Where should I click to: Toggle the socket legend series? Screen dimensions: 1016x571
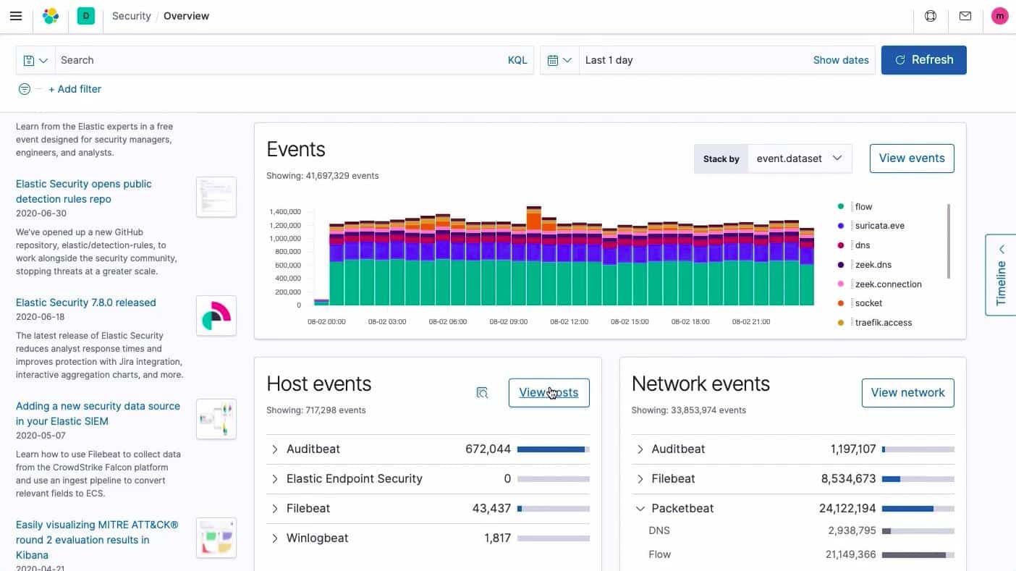coord(868,303)
